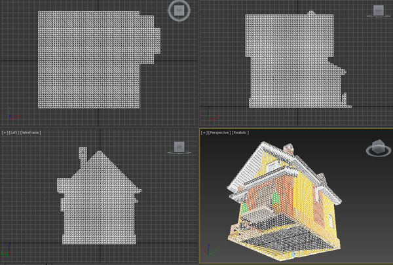Select the house wireframe in the top-left viewport
The image size is (393, 265).
click(100, 60)
